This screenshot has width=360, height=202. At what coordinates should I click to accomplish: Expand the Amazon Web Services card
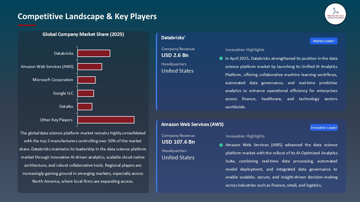(192, 124)
